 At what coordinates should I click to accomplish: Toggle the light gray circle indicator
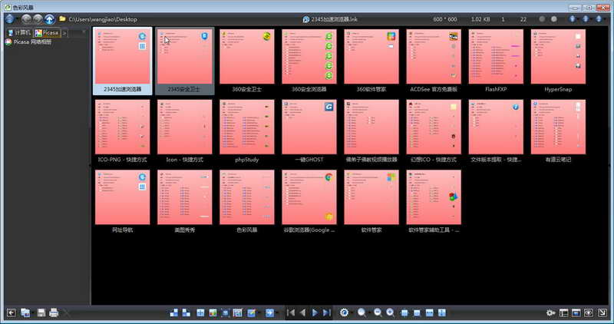click(553, 18)
